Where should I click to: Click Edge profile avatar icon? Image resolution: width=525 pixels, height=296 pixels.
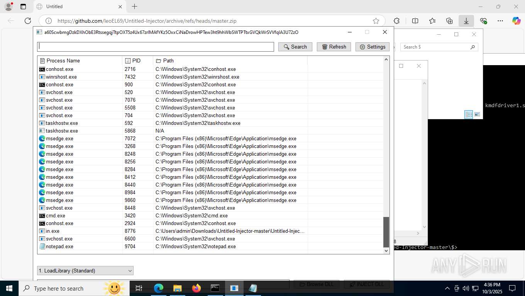(8, 7)
